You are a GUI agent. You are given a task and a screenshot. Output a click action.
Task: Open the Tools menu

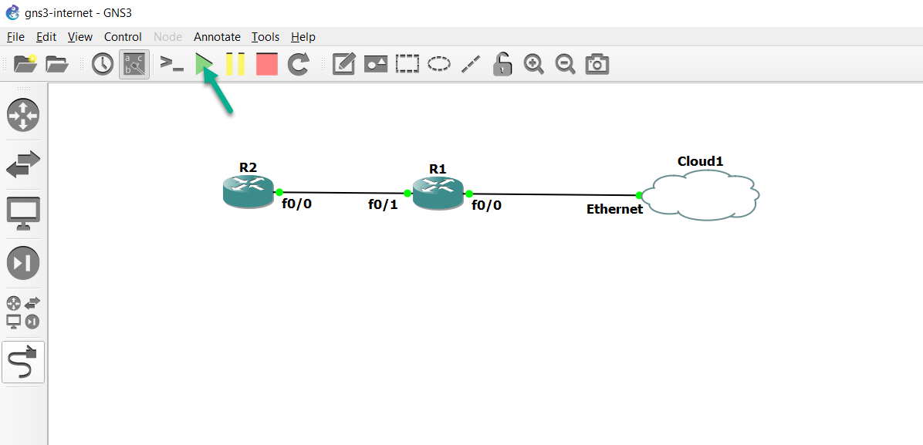(x=265, y=36)
